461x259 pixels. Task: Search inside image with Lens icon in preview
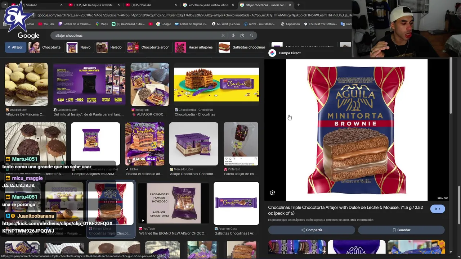click(x=273, y=193)
